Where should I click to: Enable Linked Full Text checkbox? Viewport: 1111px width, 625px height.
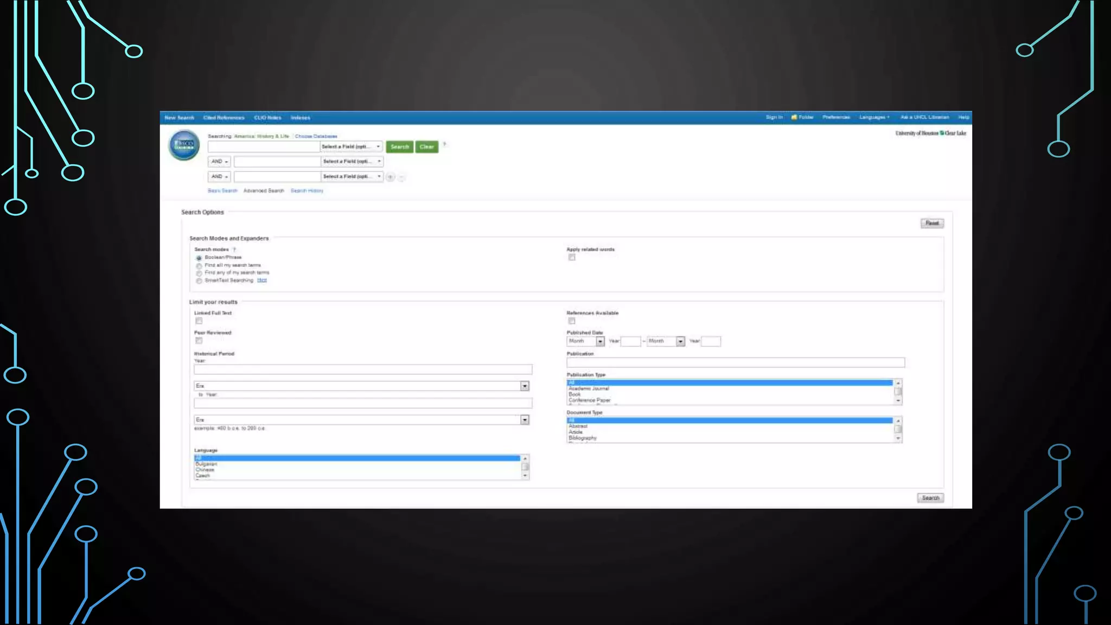click(x=199, y=321)
